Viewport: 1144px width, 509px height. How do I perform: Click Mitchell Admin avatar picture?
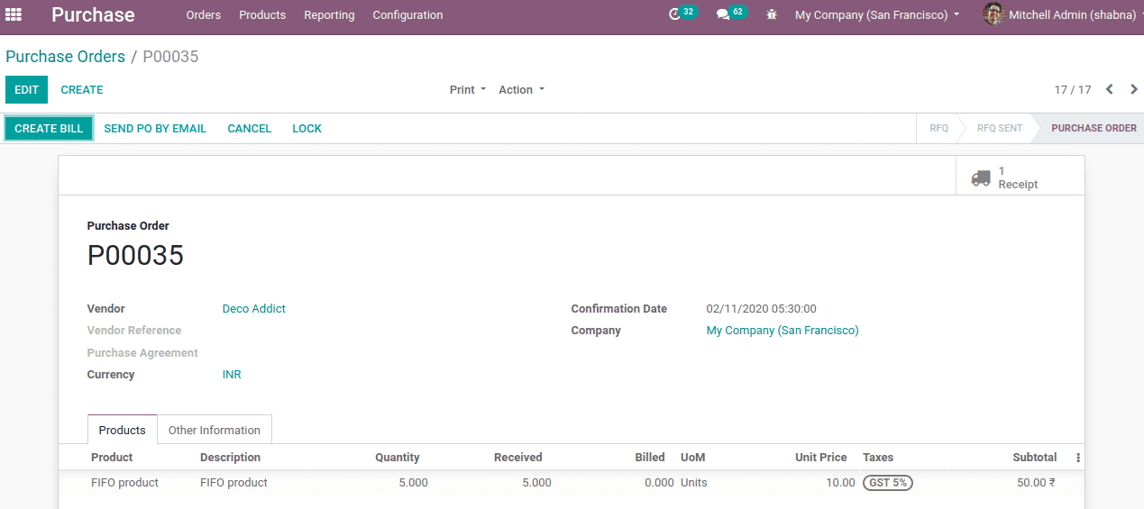pos(993,14)
